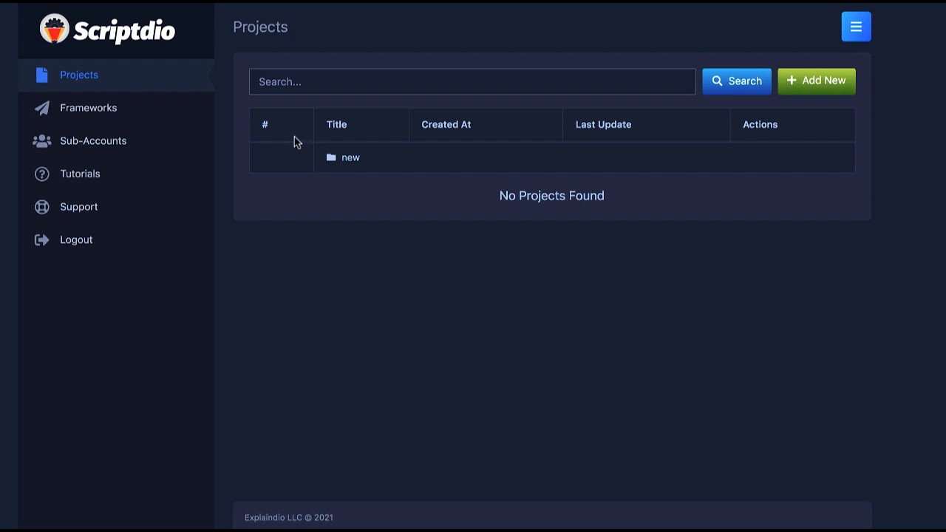Click the Frameworks paper plane icon
The width and height of the screenshot is (946, 532).
42,108
